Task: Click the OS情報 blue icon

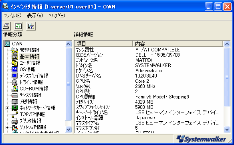Action: [x=15, y=69]
